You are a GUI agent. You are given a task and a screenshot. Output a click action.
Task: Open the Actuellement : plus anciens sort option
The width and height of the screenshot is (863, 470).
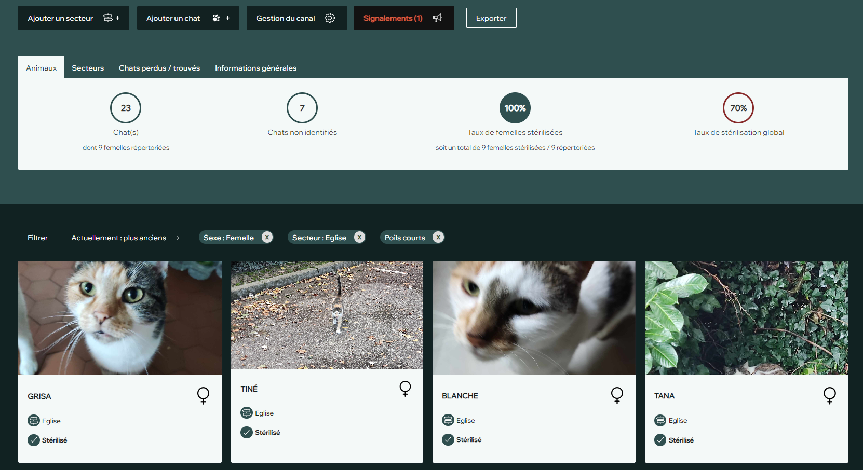pyautogui.click(x=119, y=238)
